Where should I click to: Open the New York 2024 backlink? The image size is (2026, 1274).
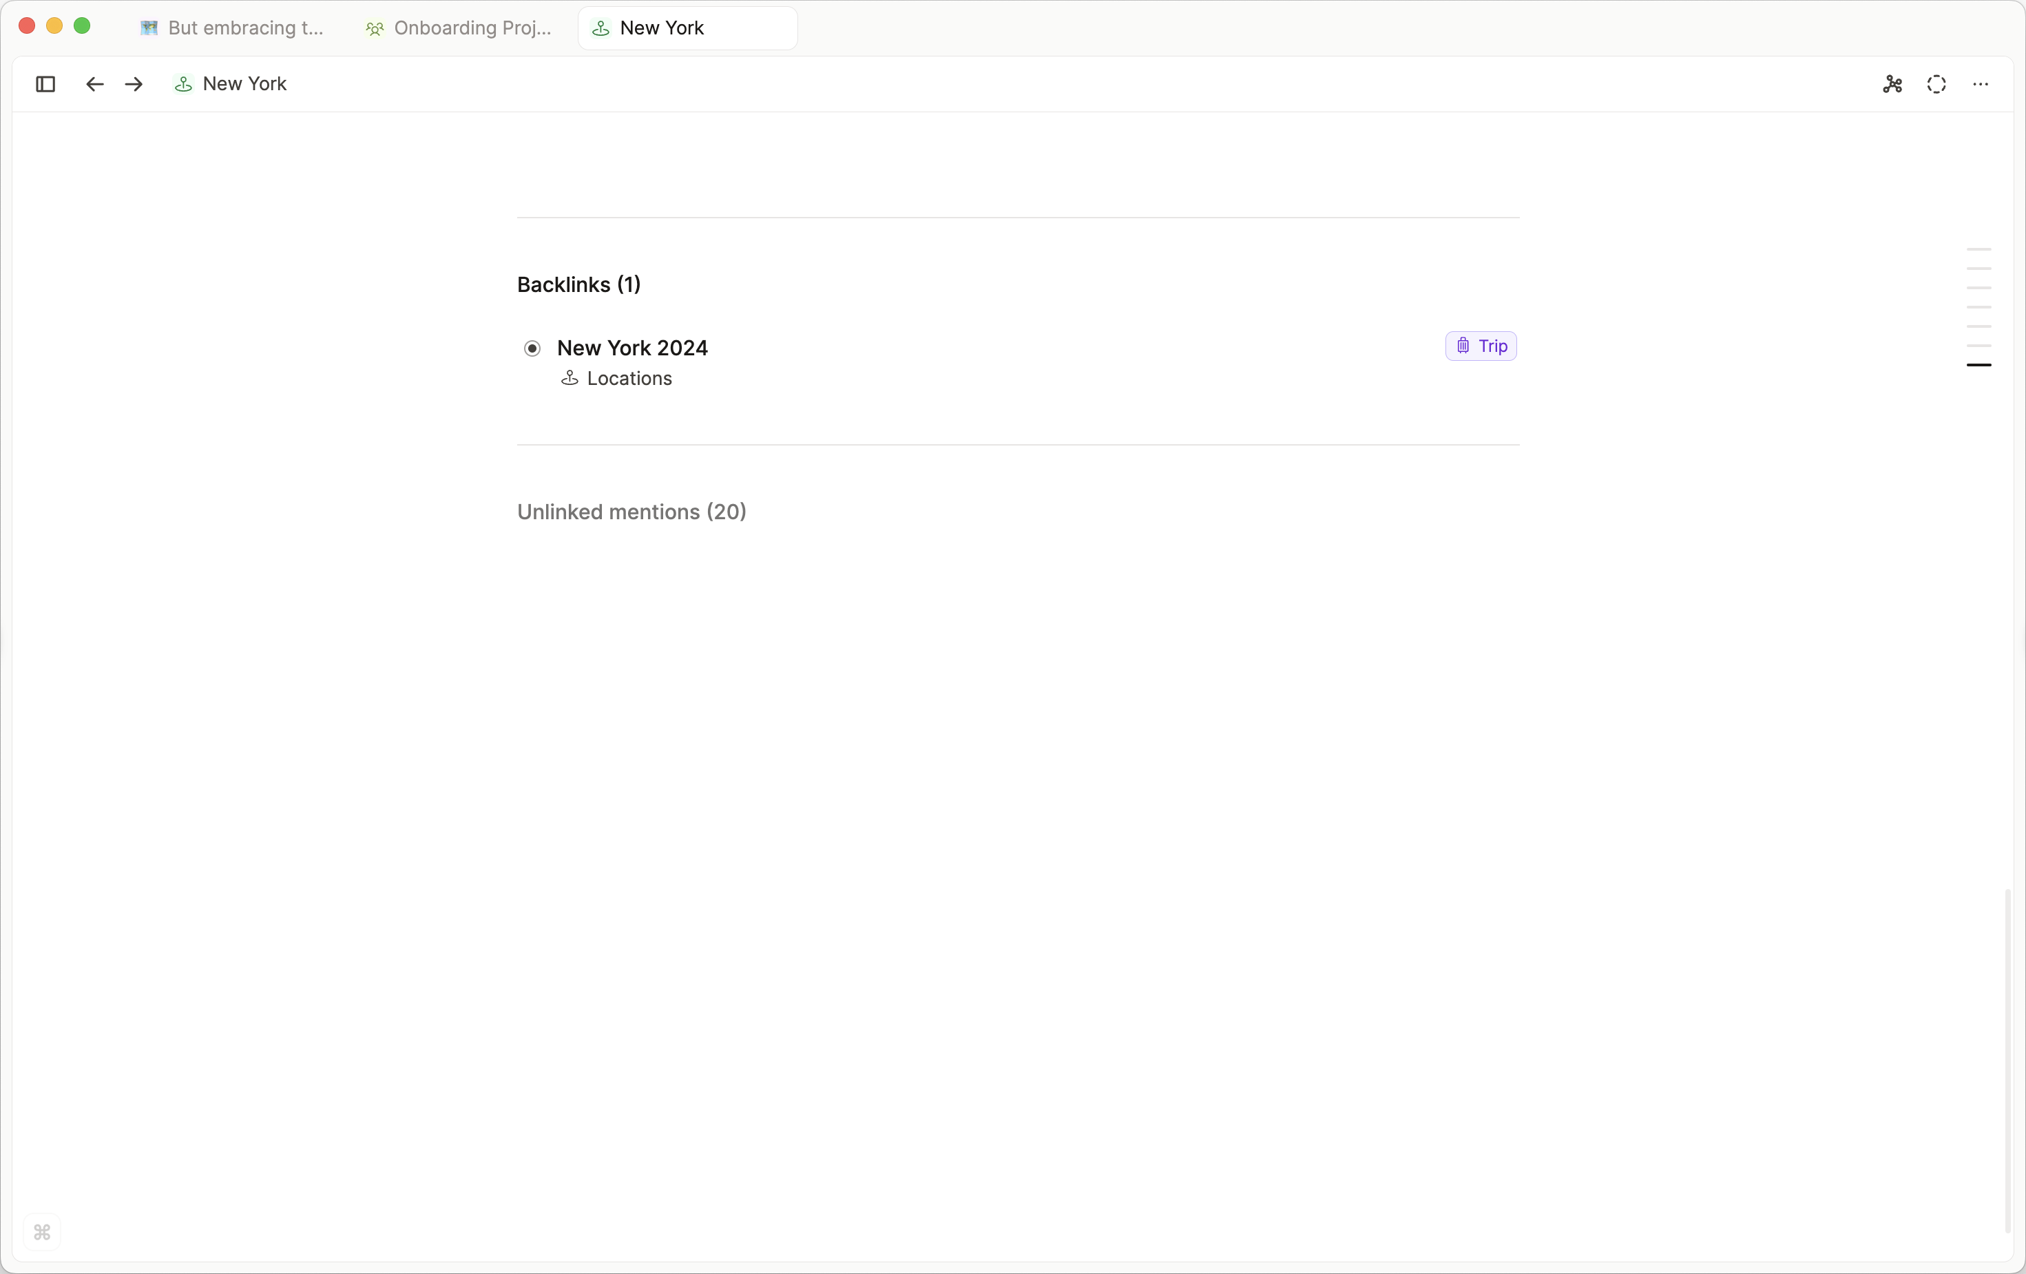pyautogui.click(x=632, y=348)
